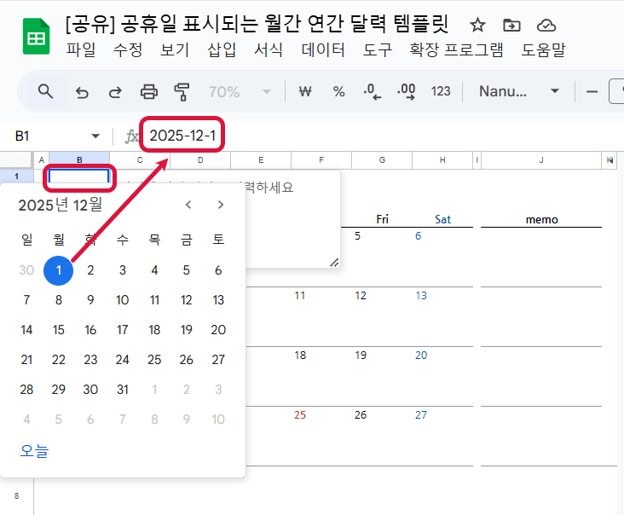The width and height of the screenshot is (624, 515).
Task: Undo the last action
Action: coord(83,91)
